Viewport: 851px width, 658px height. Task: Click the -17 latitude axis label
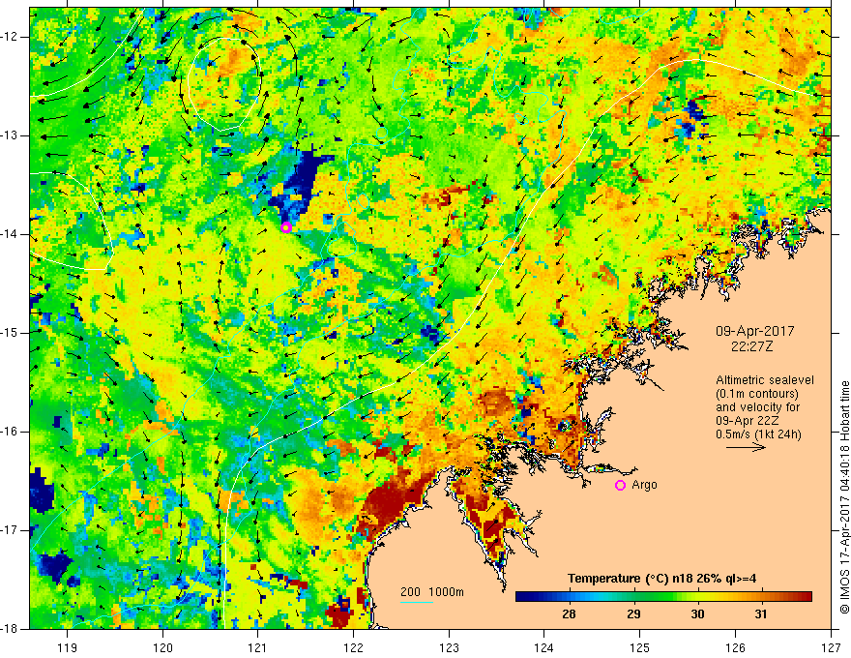tap(11, 530)
